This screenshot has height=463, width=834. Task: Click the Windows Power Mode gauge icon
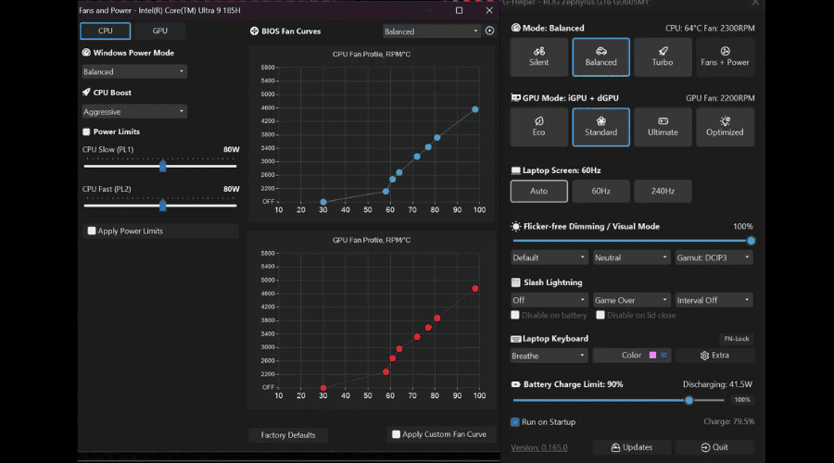click(x=86, y=53)
